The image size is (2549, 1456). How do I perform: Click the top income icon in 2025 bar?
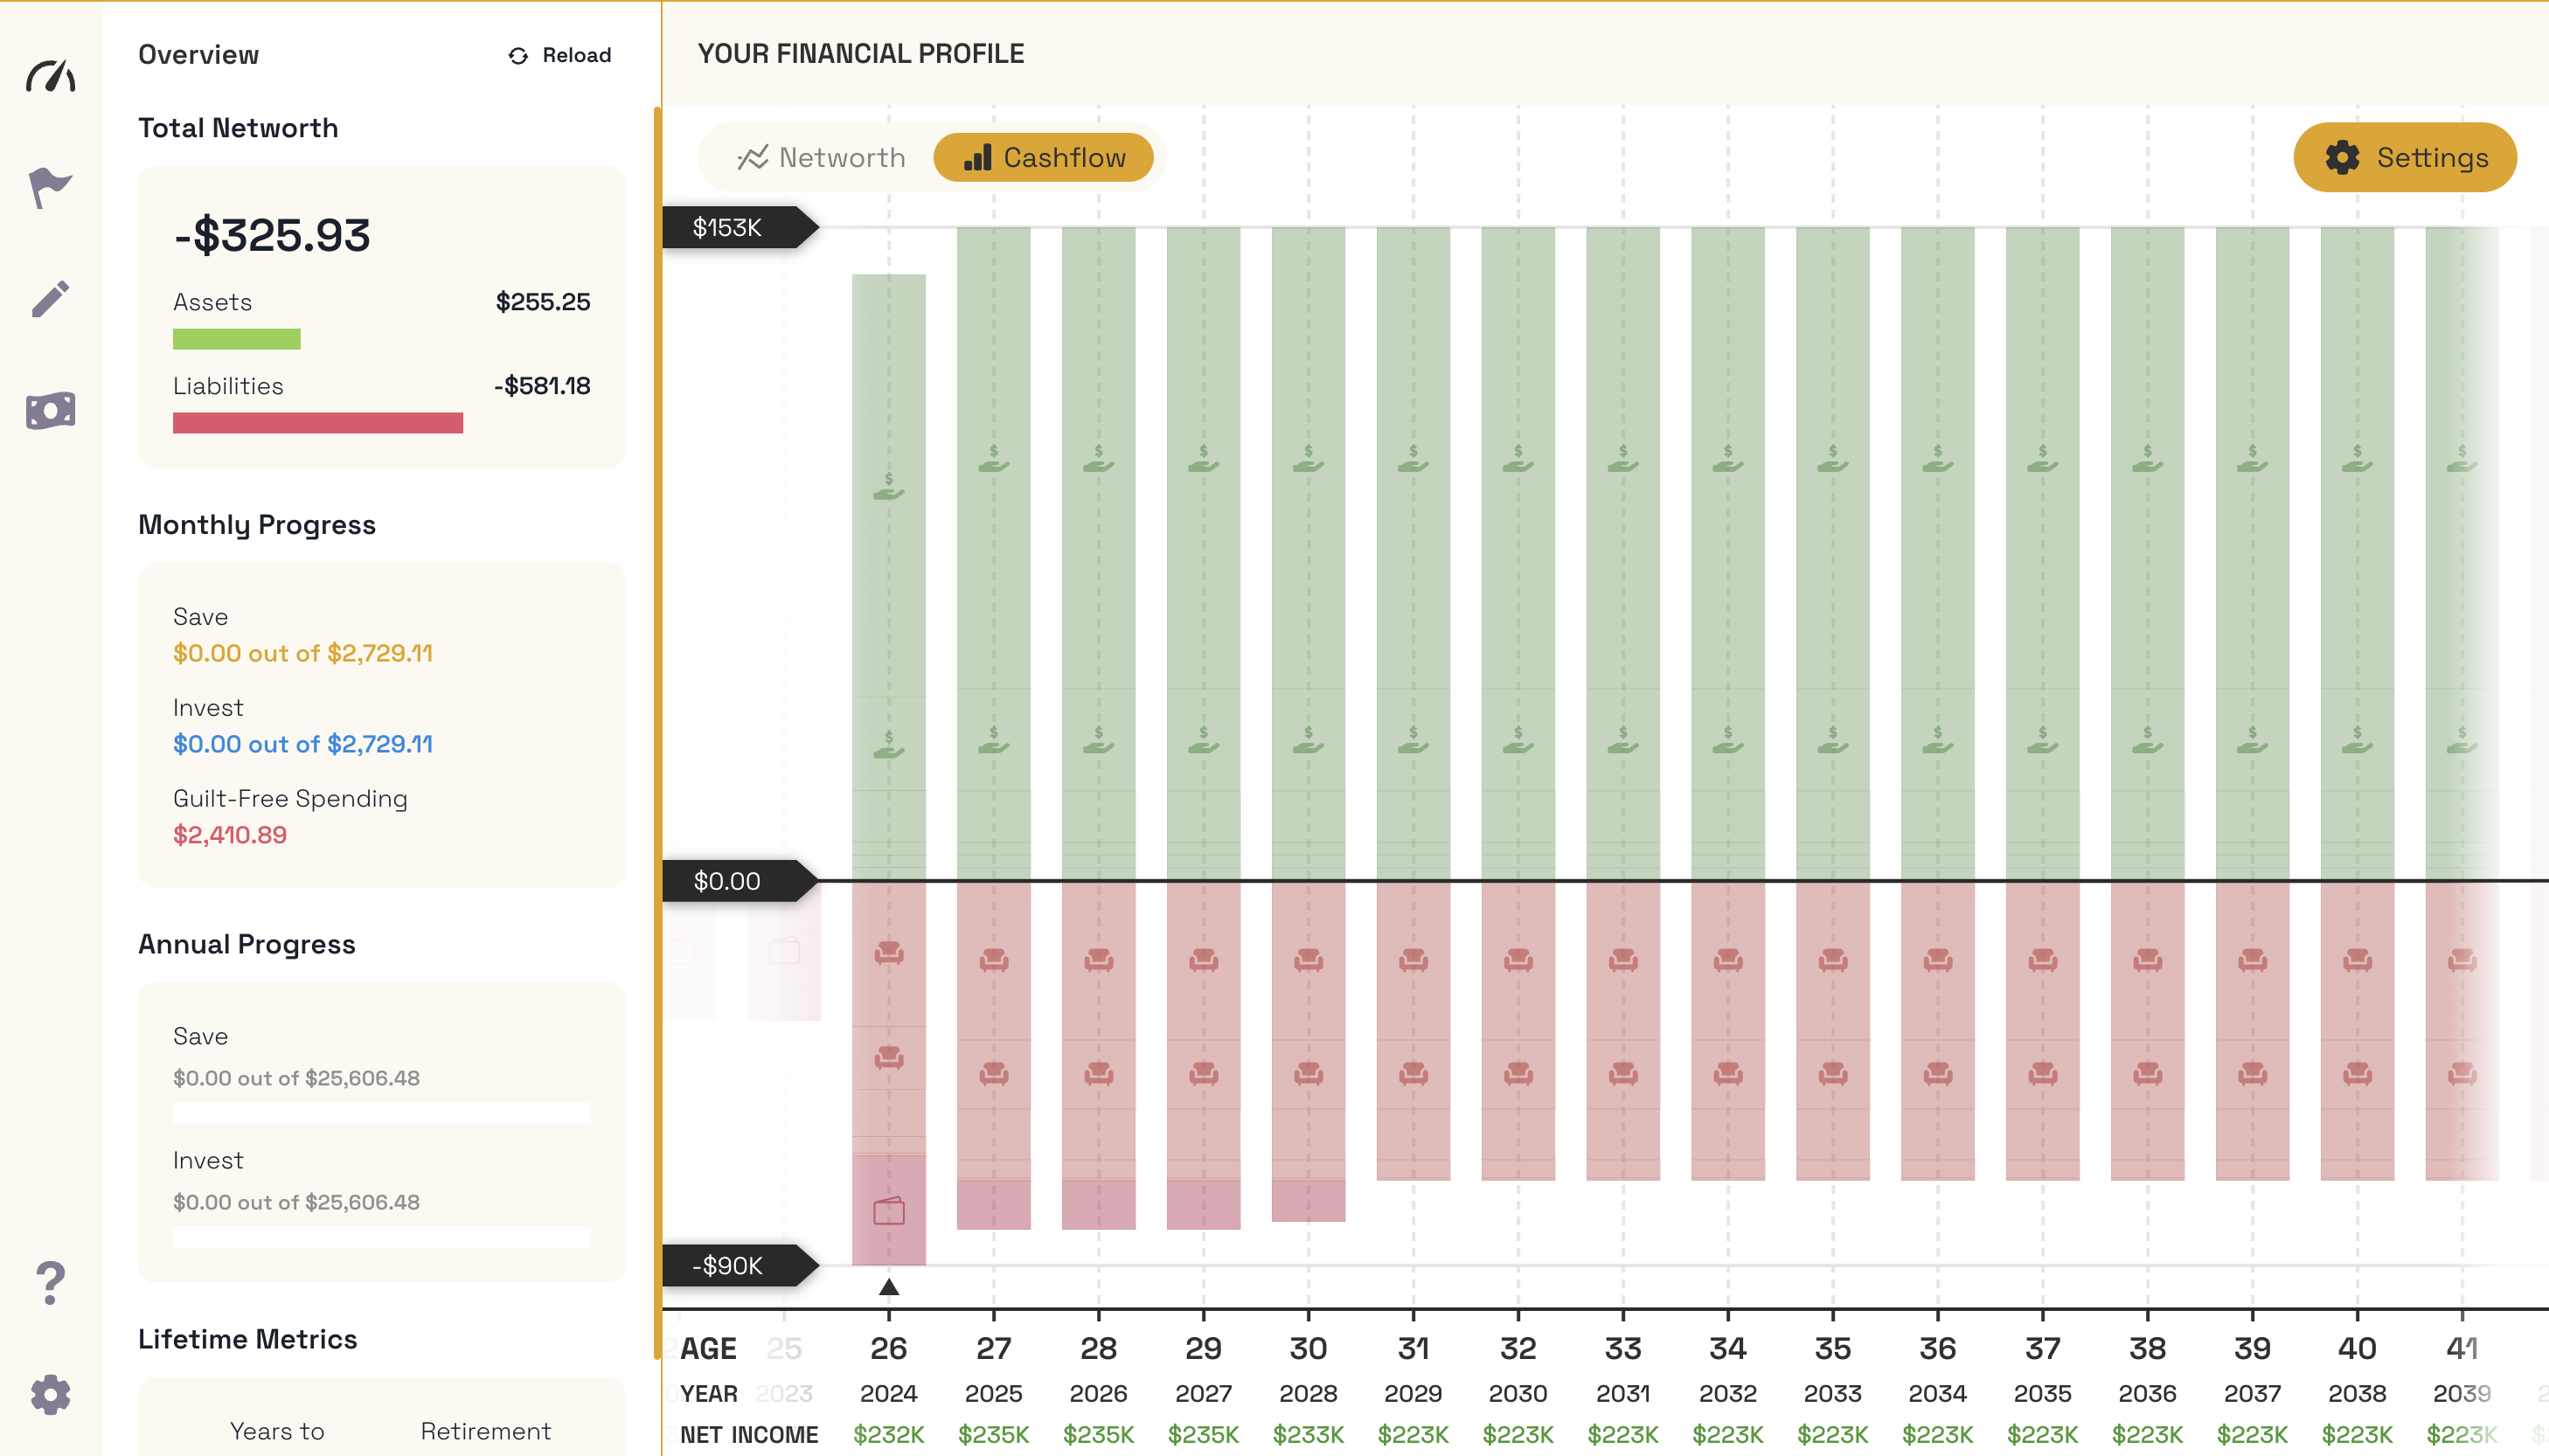(x=993, y=459)
